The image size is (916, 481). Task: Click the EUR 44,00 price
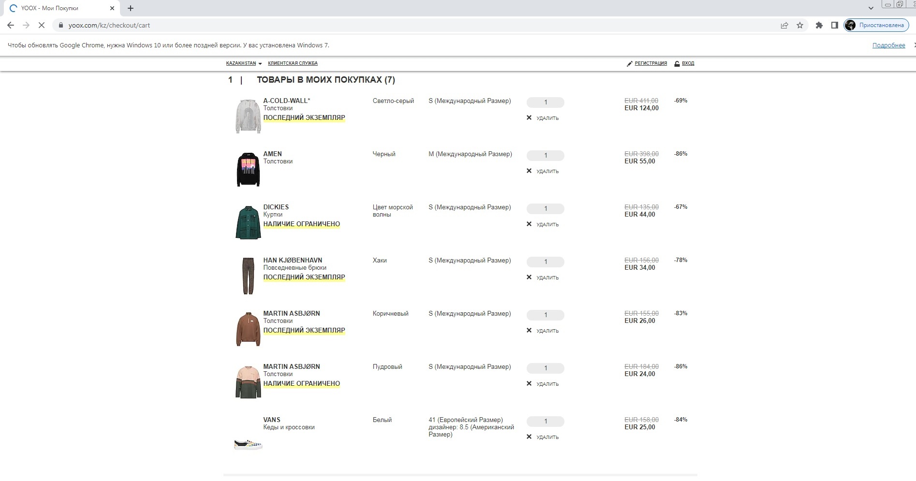640,215
